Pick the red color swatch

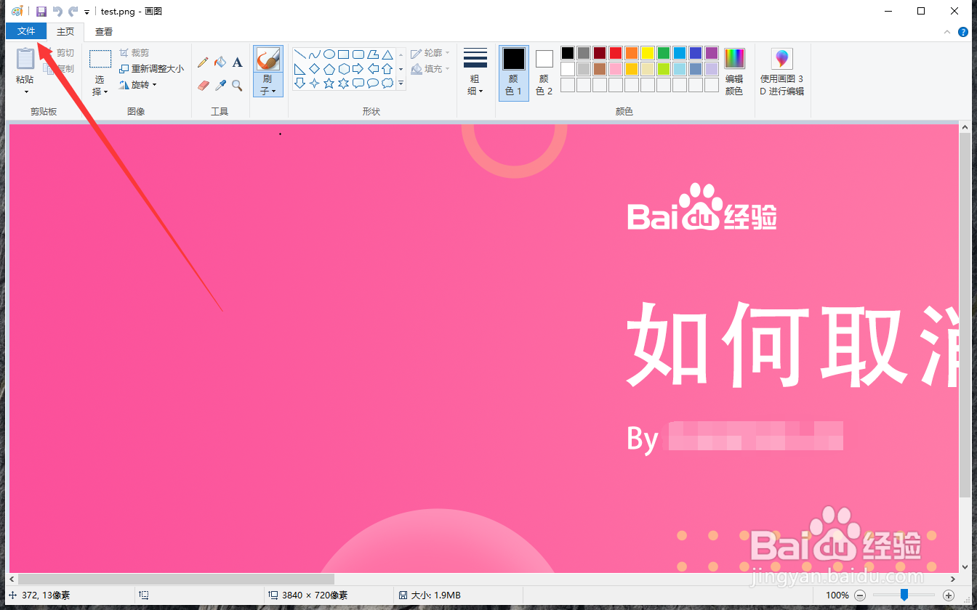[616, 53]
